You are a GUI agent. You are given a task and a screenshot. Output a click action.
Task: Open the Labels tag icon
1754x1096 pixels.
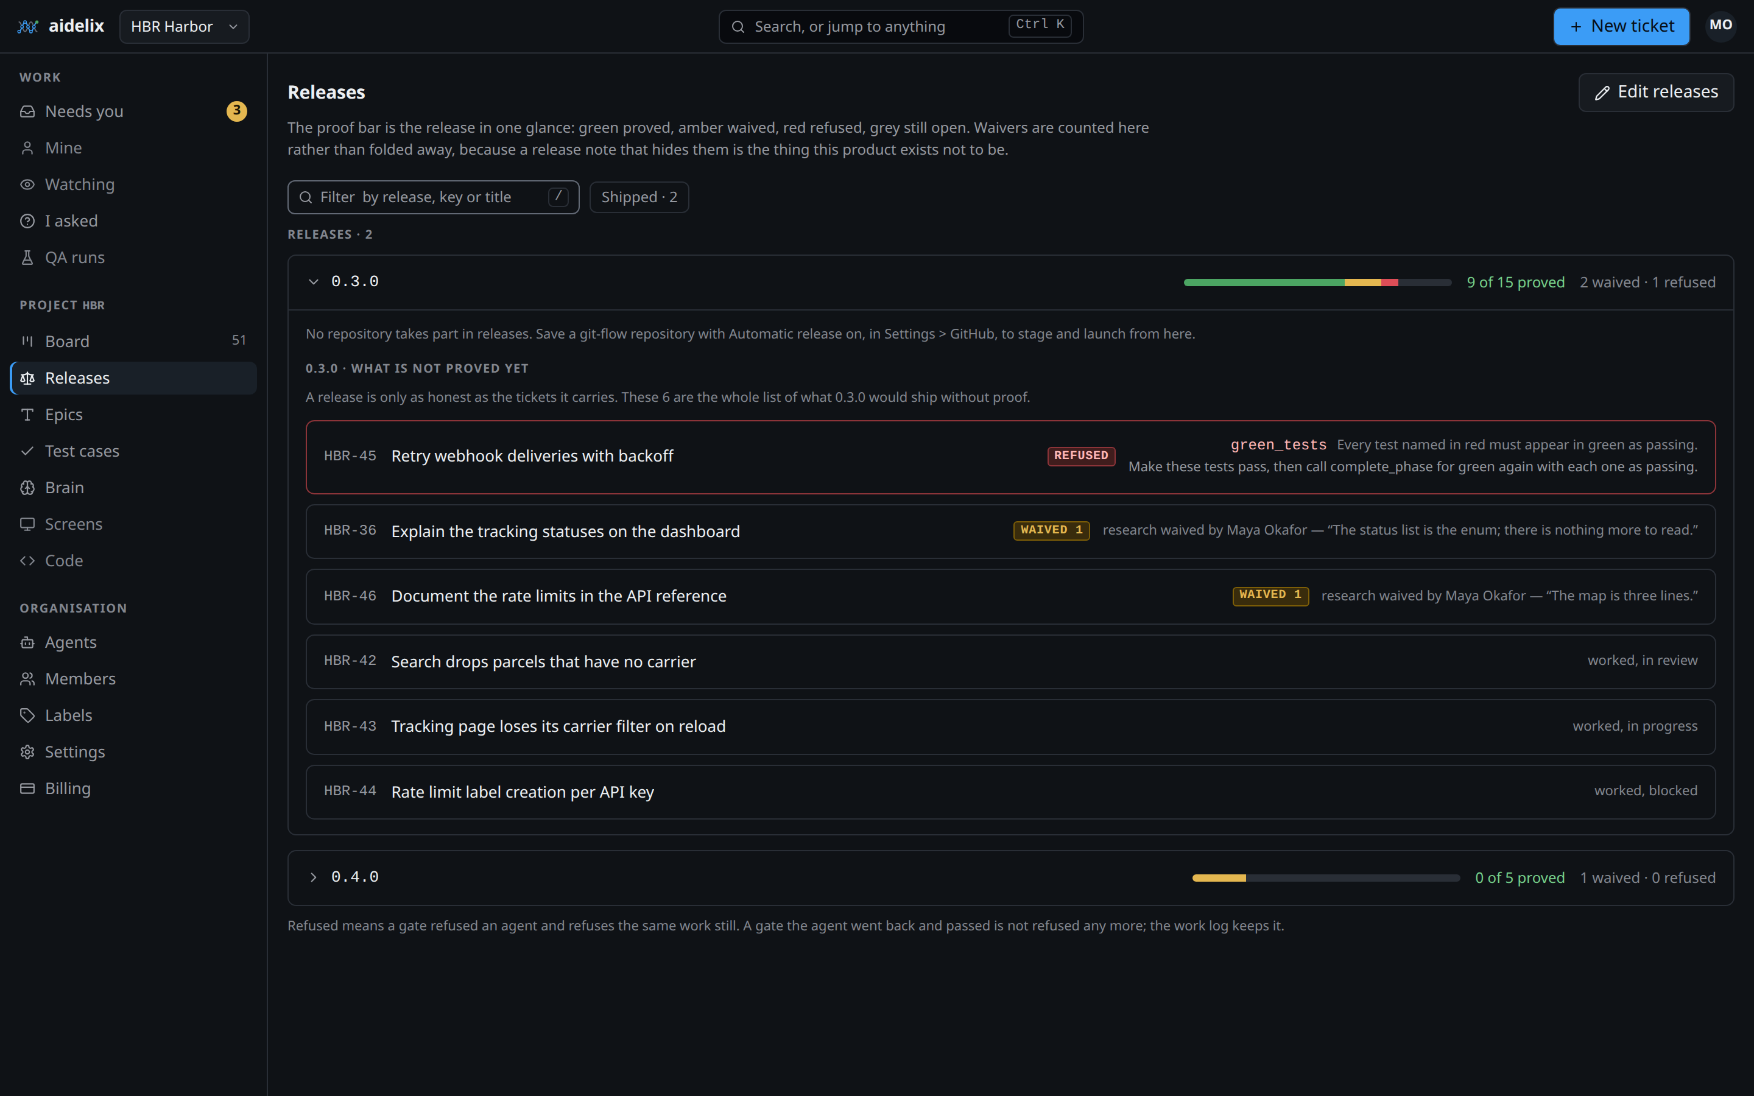pyautogui.click(x=27, y=715)
